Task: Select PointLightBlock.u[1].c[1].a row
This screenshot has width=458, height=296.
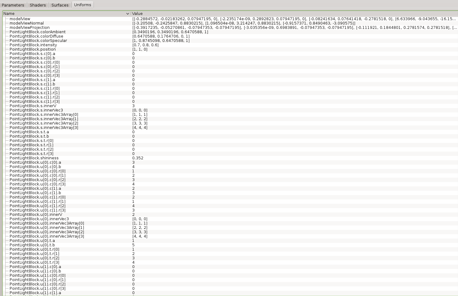Action: (x=230, y=293)
